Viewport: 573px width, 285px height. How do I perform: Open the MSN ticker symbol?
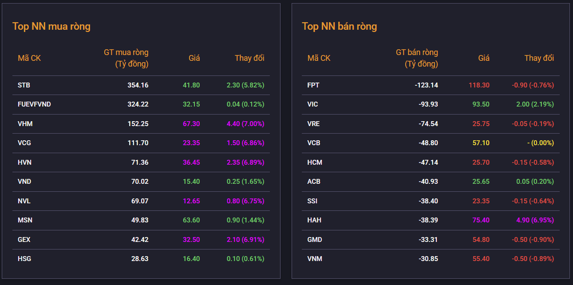click(25, 220)
